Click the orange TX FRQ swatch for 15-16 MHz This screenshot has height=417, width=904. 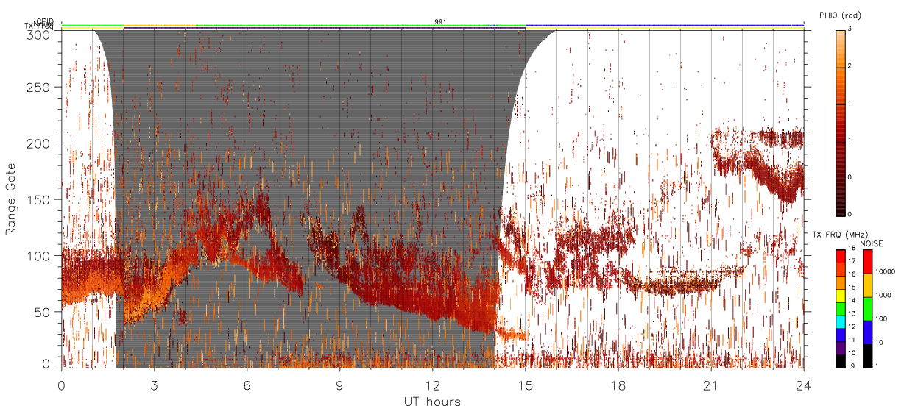(841, 282)
